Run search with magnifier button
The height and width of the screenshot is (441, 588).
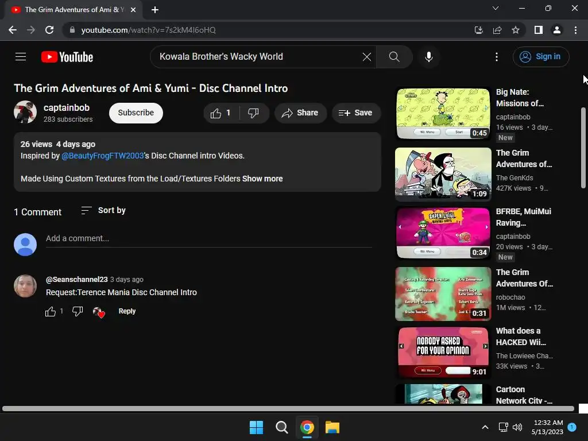tap(394, 57)
